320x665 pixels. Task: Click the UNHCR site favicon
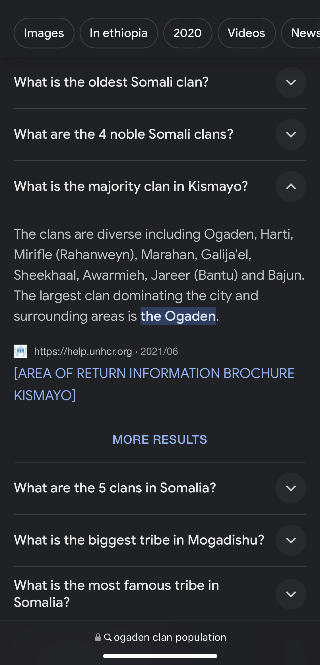click(20, 351)
